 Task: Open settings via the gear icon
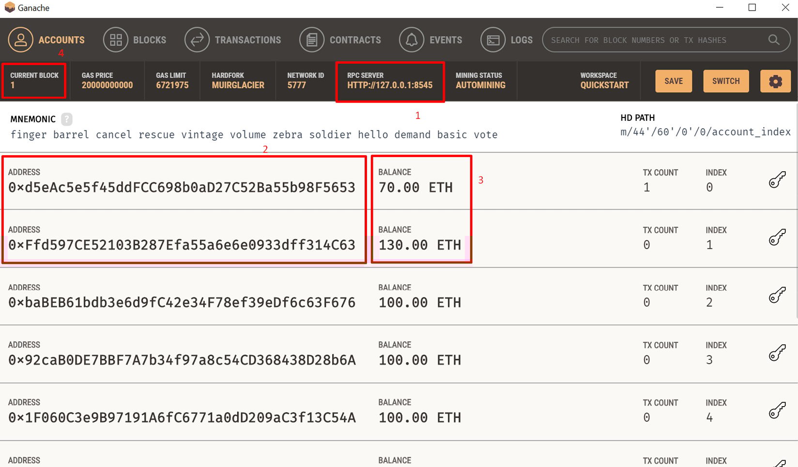point(775,81)
